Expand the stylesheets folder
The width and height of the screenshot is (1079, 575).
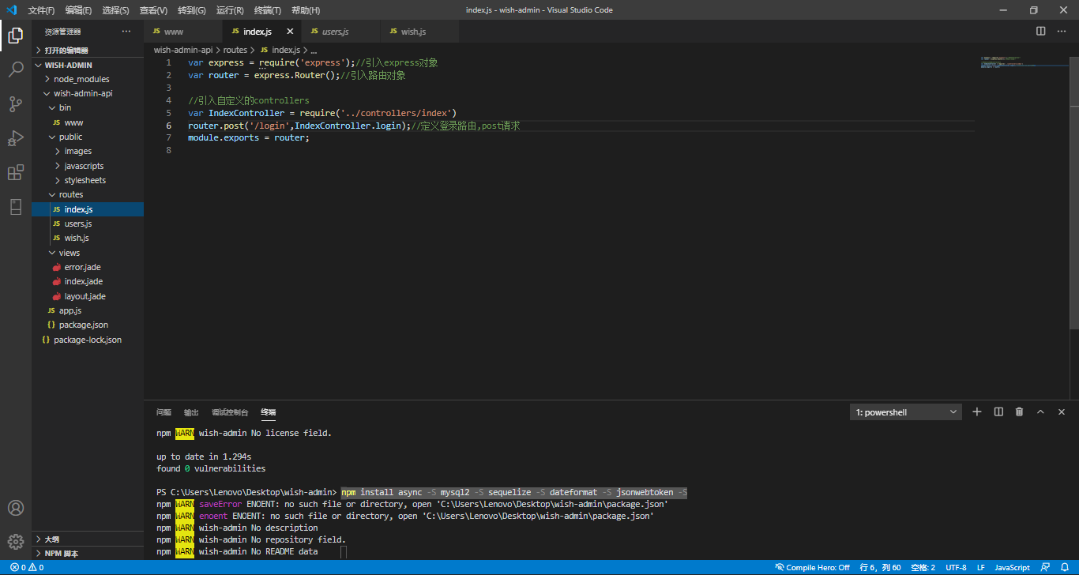click(88, 180)
